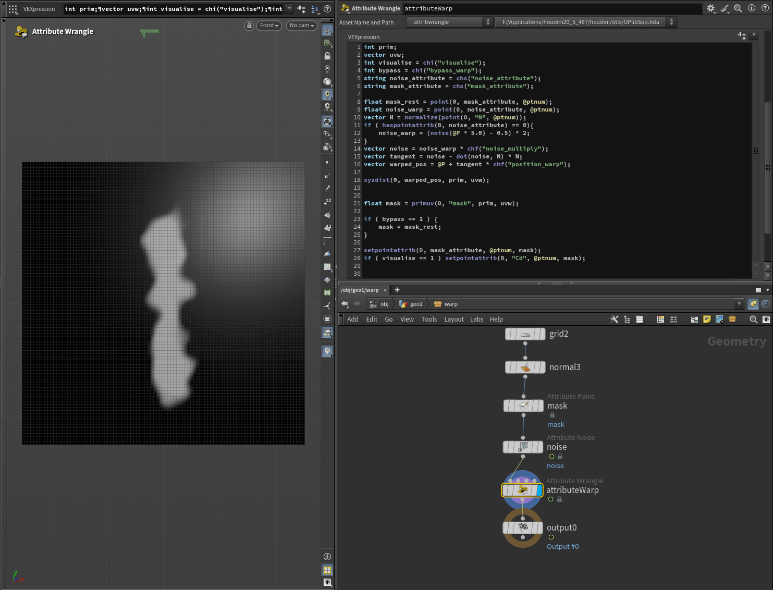
Task: Click the parameter pane gear settings icon
Action: [x=711, y=8]
